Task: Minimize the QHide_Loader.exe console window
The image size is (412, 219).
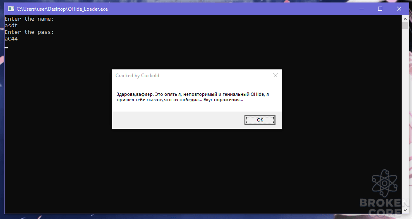Action: point(362,9)
